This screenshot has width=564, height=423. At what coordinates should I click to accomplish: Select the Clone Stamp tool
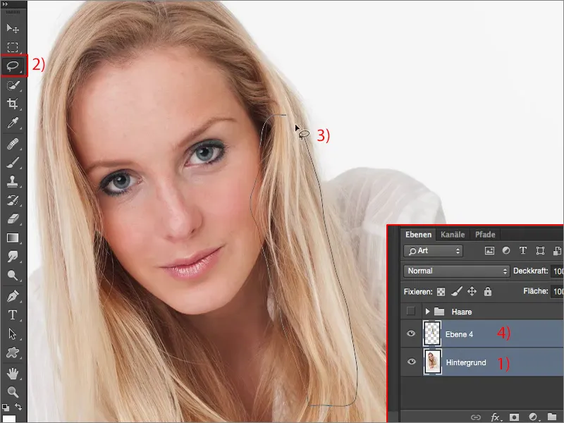click(13, 181)
